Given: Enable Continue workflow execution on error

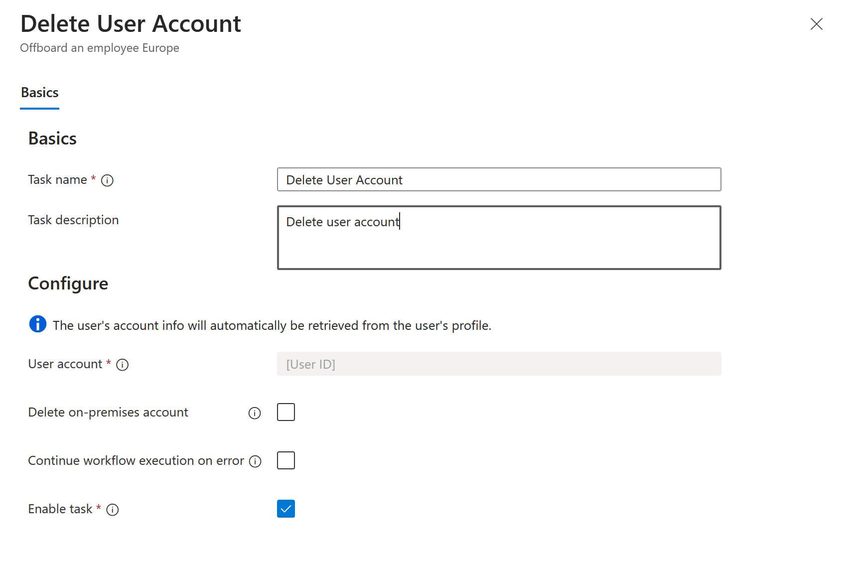Looking at the screenshot, I should (x=286, y=460).
